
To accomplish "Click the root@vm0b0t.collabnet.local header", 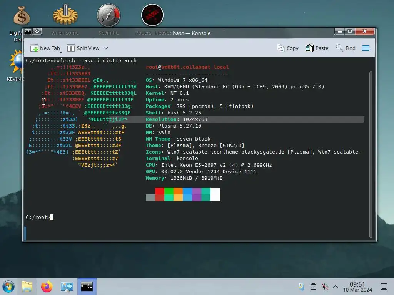I will [187, 67].
